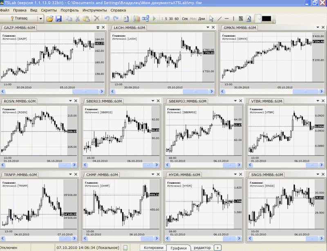Open the Инструменты menu
The image size is (327, 251).
[x=94, y=10]
